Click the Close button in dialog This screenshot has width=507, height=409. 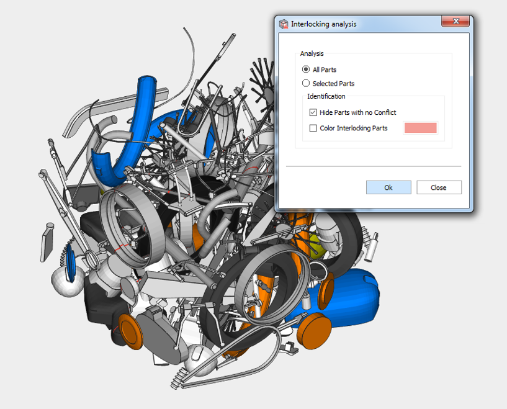pos(439,187)
